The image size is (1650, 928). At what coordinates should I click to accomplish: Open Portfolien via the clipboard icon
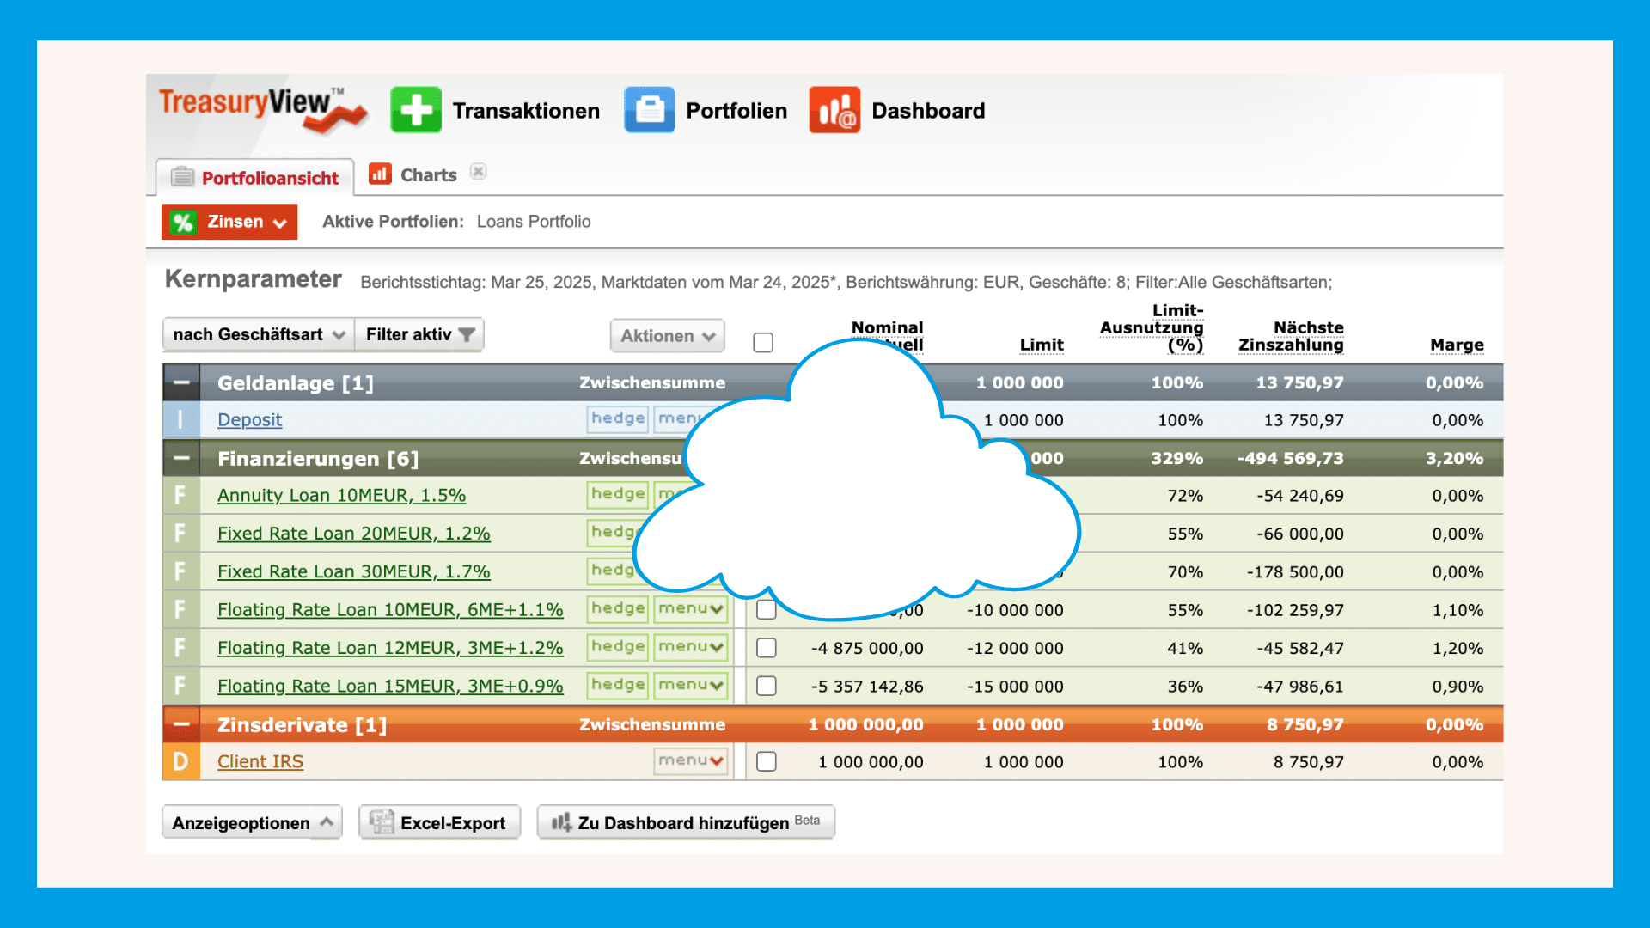(650, 109)
